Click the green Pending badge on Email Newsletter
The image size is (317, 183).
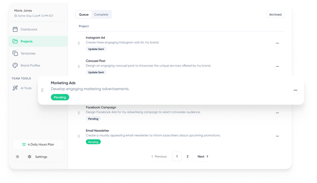pyautogui.click(x=93, y=142)
